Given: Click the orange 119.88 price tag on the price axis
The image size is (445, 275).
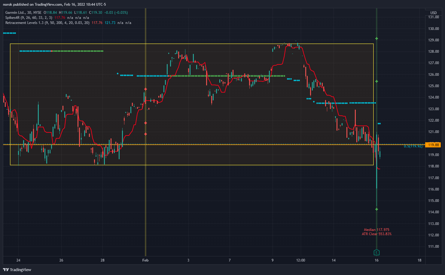Looking at the screenshot, I should coord(433,145).
